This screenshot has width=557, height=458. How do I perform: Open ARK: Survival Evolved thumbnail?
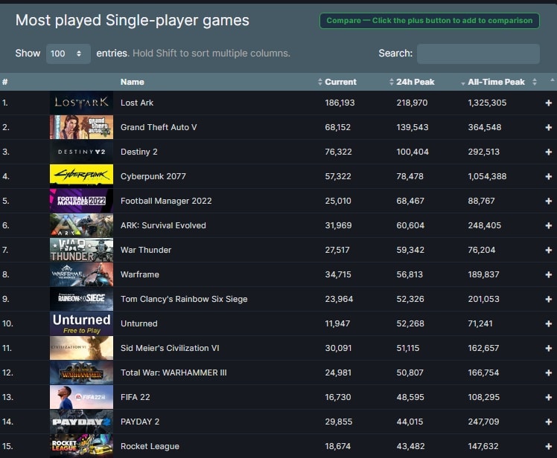81,225
